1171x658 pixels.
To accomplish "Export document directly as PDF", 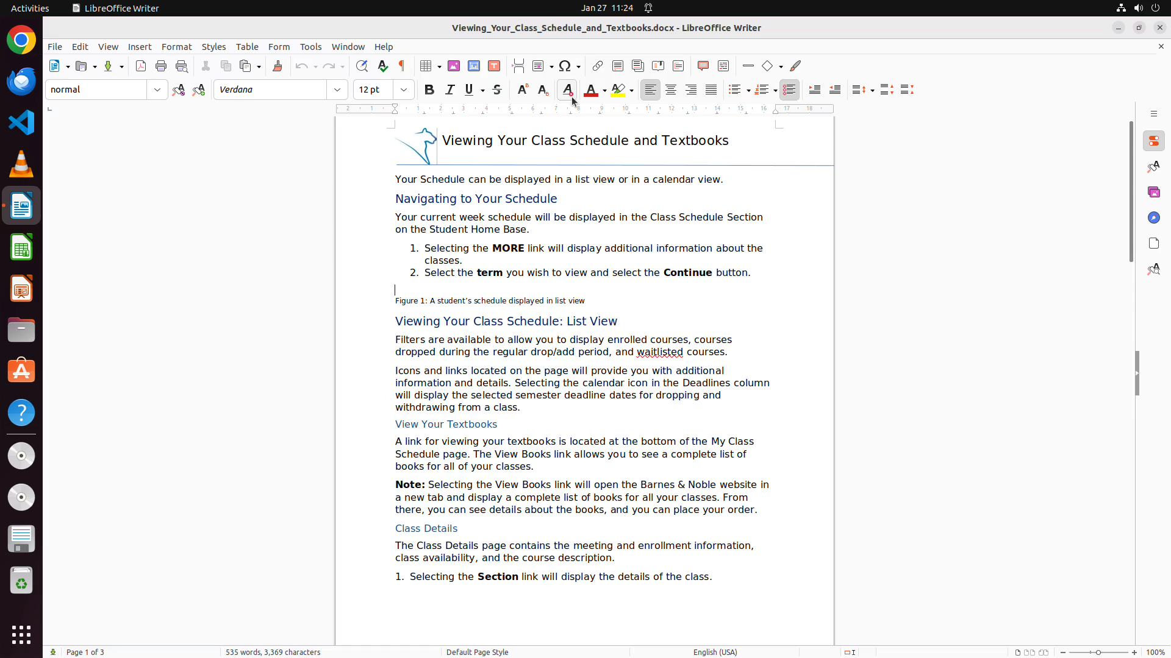I will click(x=141, y=66).
